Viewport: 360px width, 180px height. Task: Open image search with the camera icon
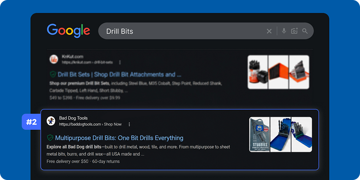[294, 31]
